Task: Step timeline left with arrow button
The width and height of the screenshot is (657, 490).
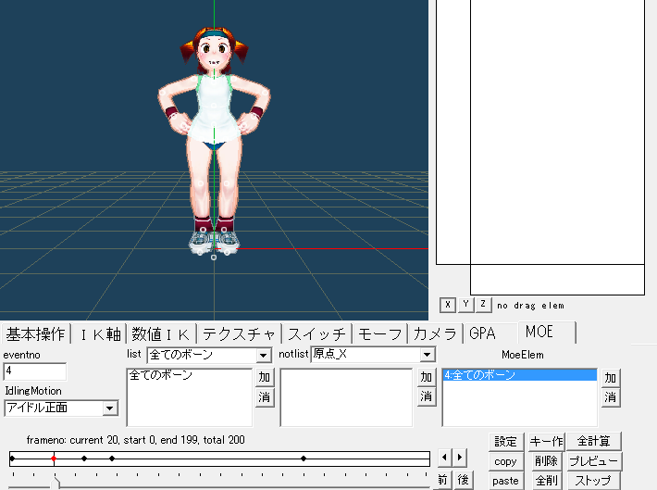Action: click(x=445, y=458)
